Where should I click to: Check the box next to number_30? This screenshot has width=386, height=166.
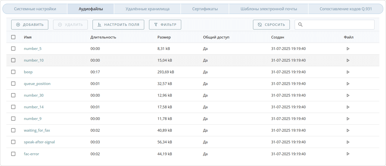[x=13, y=95]
